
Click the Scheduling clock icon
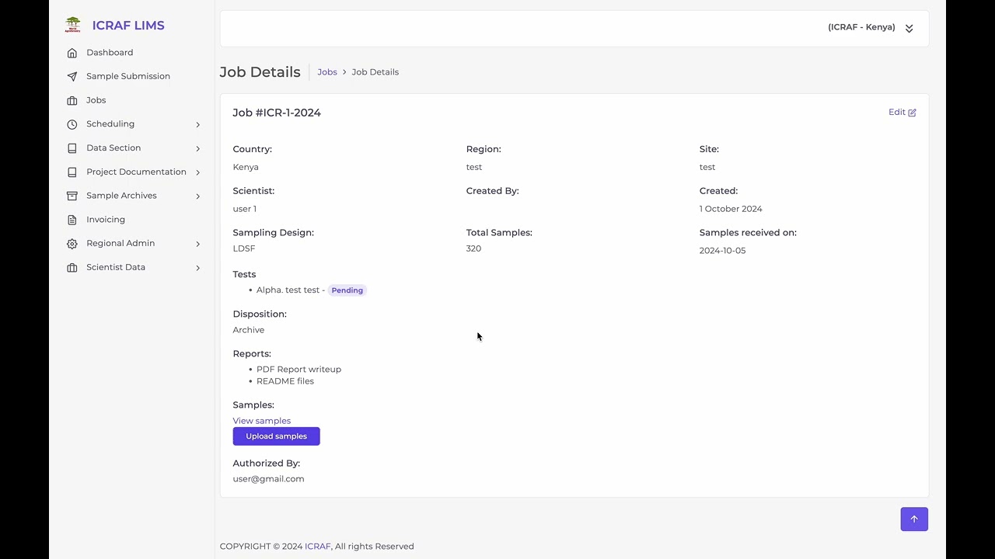[x=72, y=124]
